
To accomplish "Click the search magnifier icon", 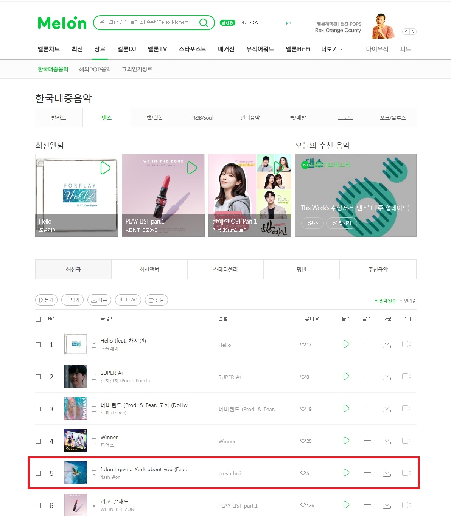I will [x=204, y=23].
